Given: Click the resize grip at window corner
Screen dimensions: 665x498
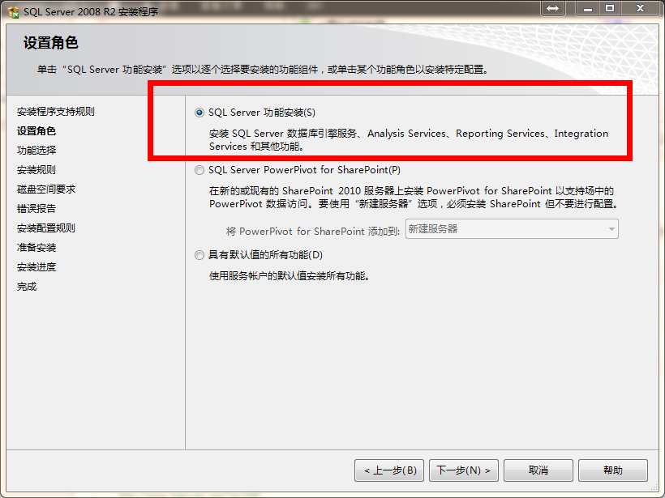Looking at the screenshot, I should 654,487.
